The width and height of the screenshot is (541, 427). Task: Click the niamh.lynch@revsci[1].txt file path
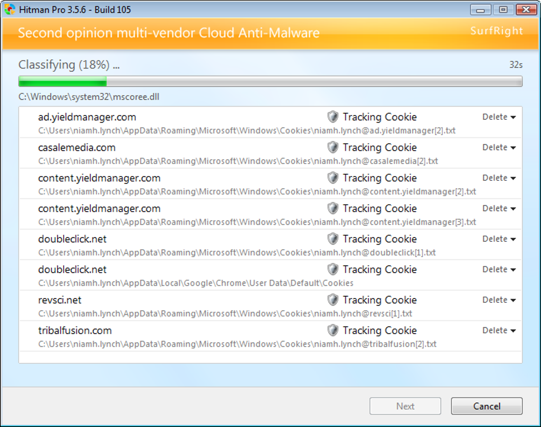coord(225,314)
